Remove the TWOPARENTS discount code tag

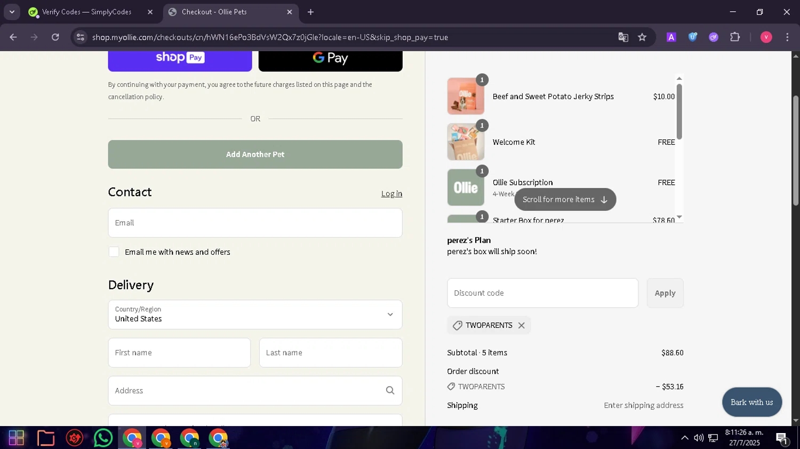[521, 325]
